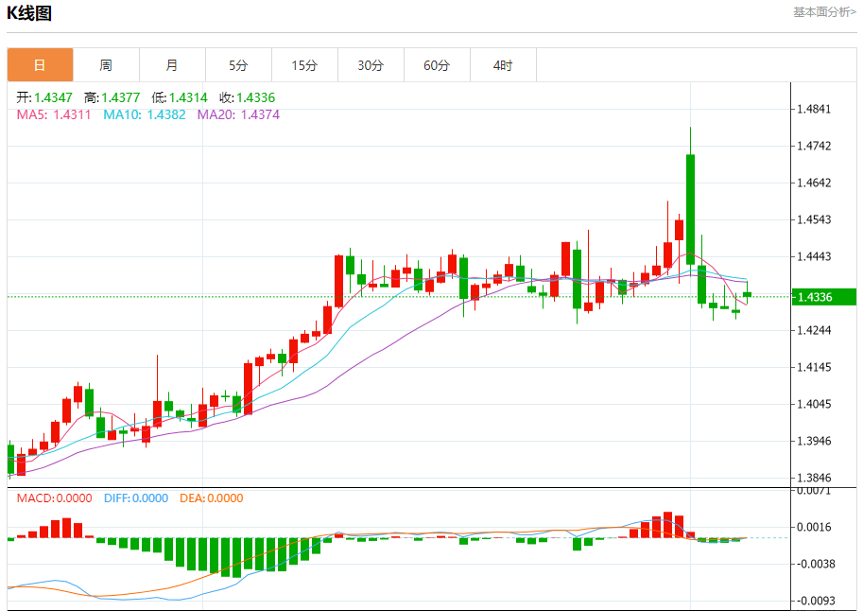Click the 1.4841 price axis label
Screen dimensions: 863x611
point(814,109)
